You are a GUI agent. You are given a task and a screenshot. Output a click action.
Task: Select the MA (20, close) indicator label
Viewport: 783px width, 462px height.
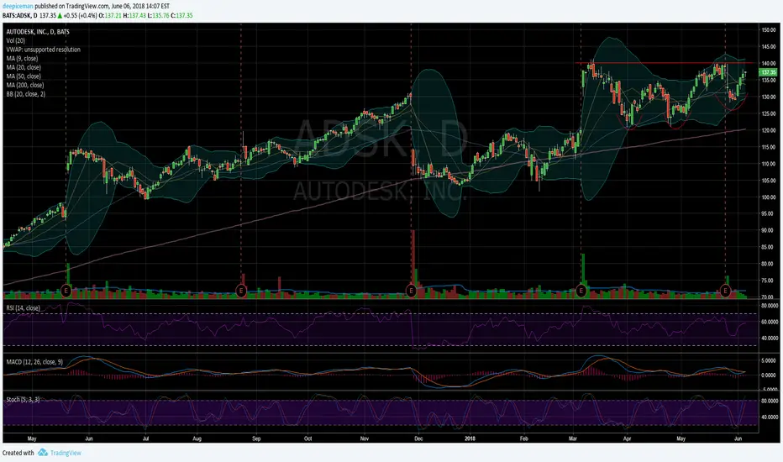(x=24, y=67)
